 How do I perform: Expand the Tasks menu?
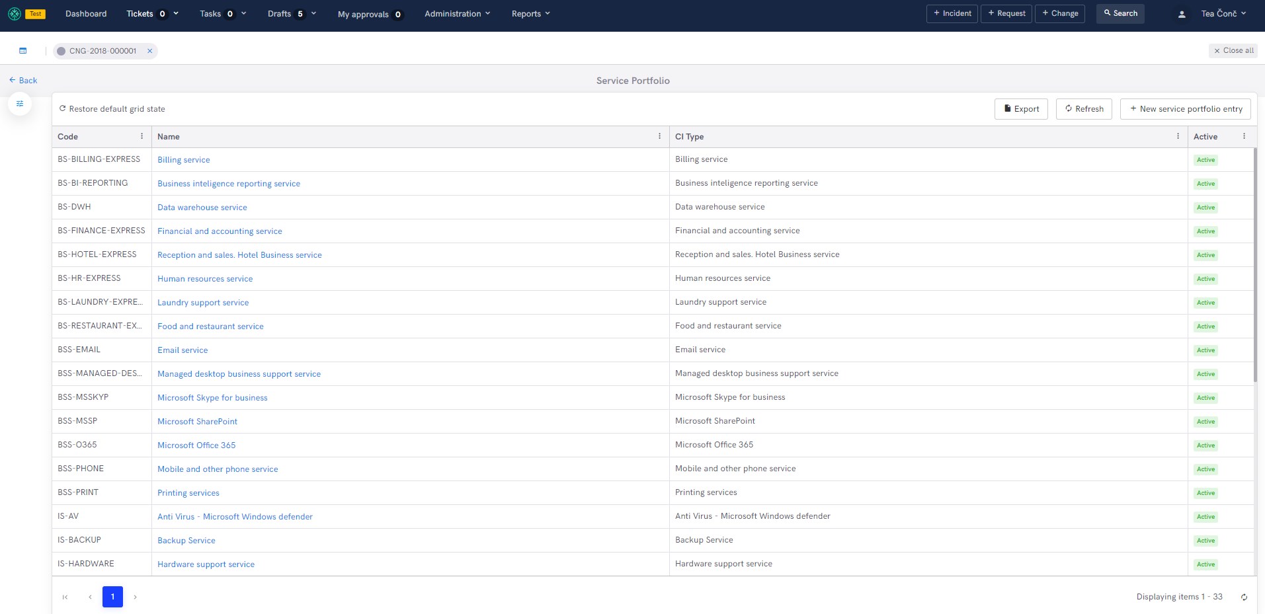click(x=223, y=14)
